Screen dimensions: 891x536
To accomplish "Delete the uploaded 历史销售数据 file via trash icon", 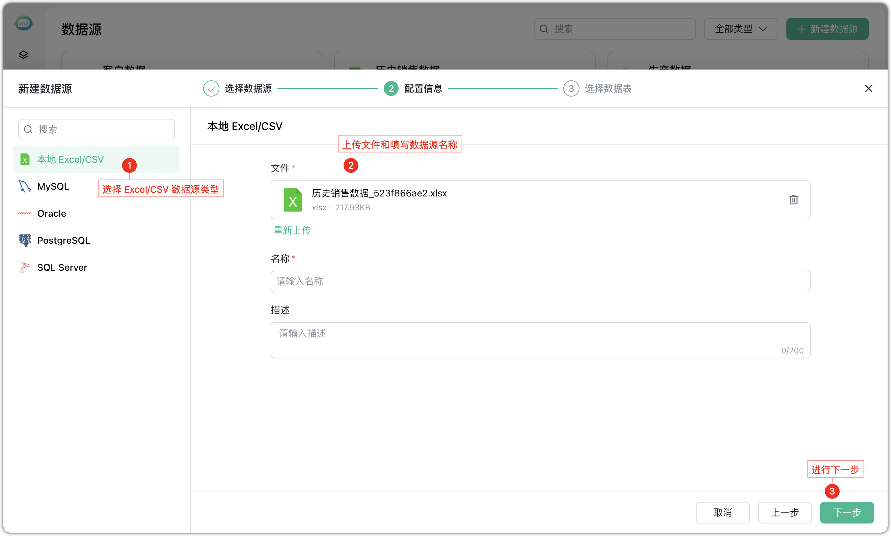I will tap(793, 200).
